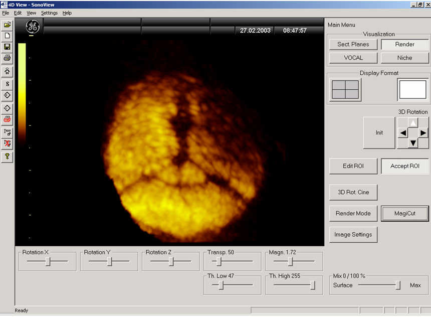The image size is (431, 317).
Task: Open the Help menu
Action: point(67,13)
